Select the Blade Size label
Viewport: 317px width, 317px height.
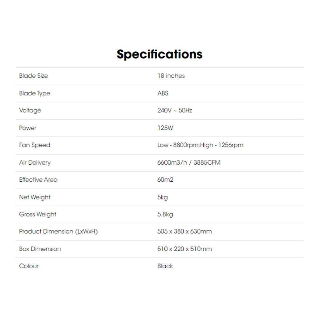33,76
